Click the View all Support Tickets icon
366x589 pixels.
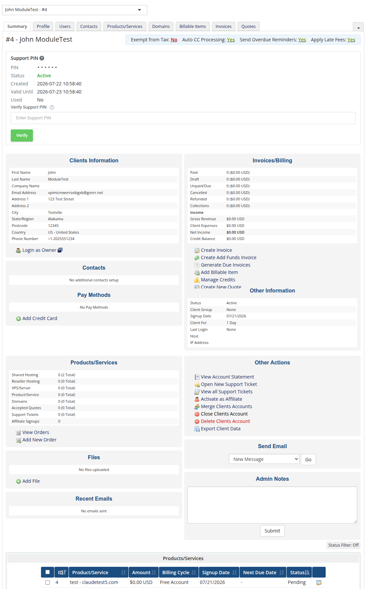click(197, 392)
